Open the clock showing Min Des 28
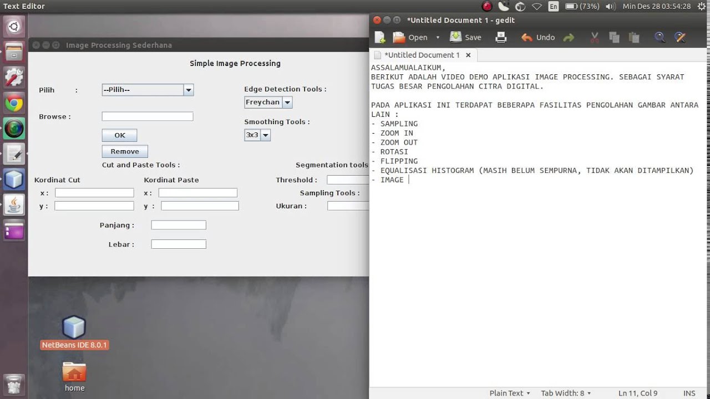 click(x=657, y=7)
